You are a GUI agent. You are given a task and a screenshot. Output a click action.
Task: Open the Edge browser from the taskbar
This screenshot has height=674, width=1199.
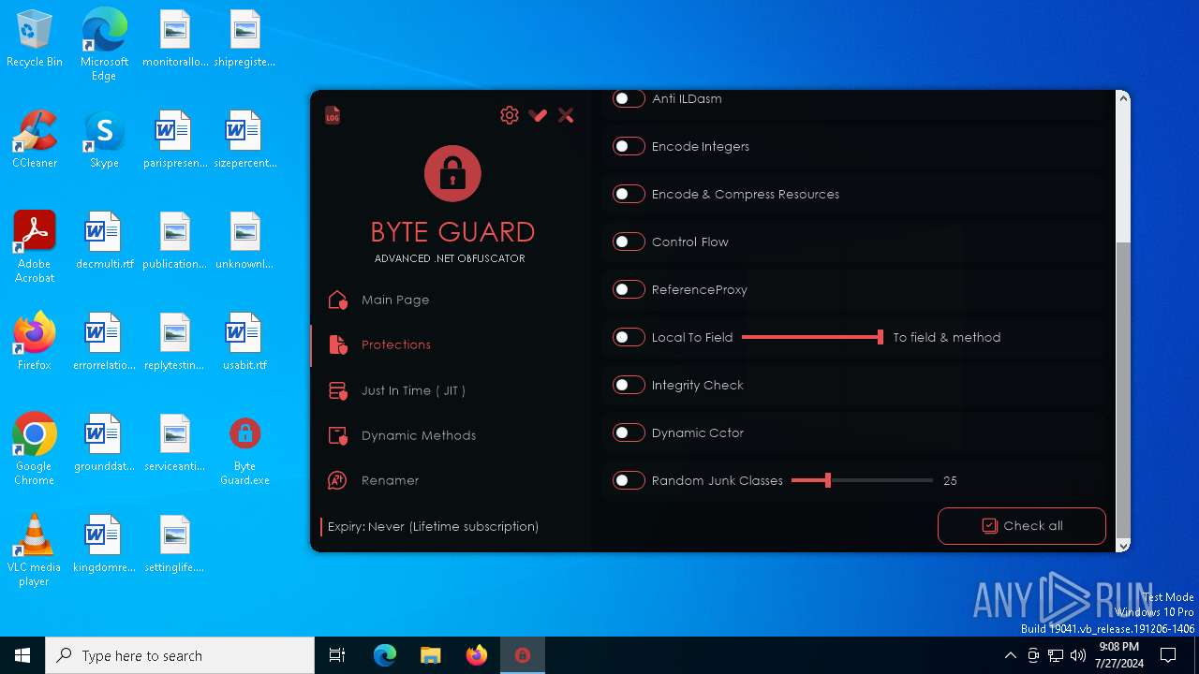click(385, 655)
